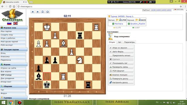Select the white rook on the red-highlighted row
This screenshot has height=105, width=187.
pos(63,76)
